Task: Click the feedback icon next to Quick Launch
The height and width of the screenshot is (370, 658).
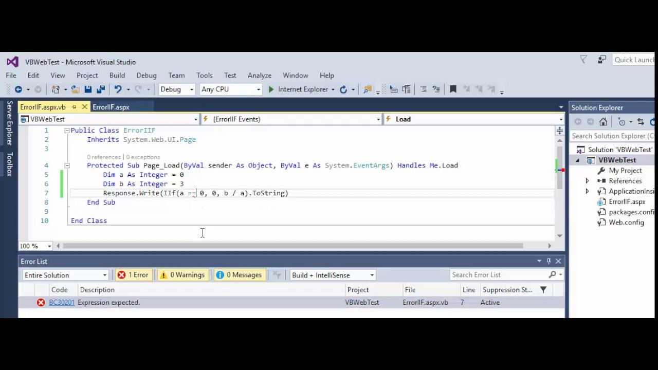Action: click(602, 60)
